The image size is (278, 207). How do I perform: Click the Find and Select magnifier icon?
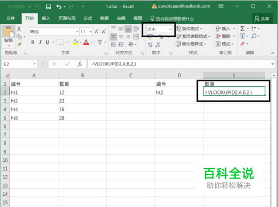[x=254, y=36]
